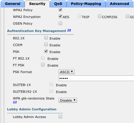Open footnote 19 link
The image size is (134, 123).
click(x=69, y=30)
